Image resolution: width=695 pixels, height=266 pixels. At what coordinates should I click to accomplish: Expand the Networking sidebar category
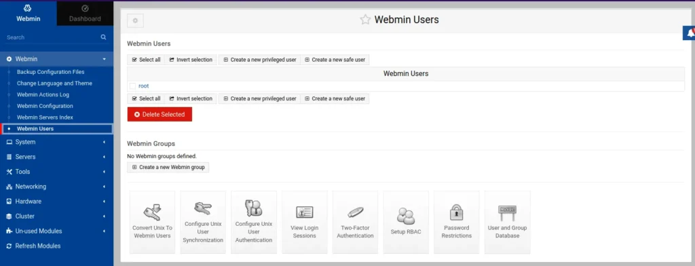[57, 187]
